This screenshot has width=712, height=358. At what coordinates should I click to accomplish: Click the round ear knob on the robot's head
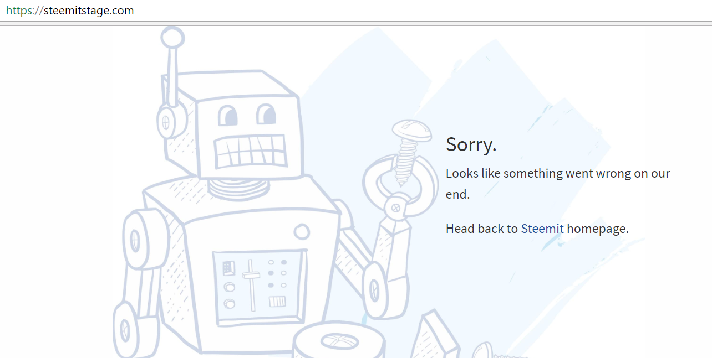[x=166, y=121]
